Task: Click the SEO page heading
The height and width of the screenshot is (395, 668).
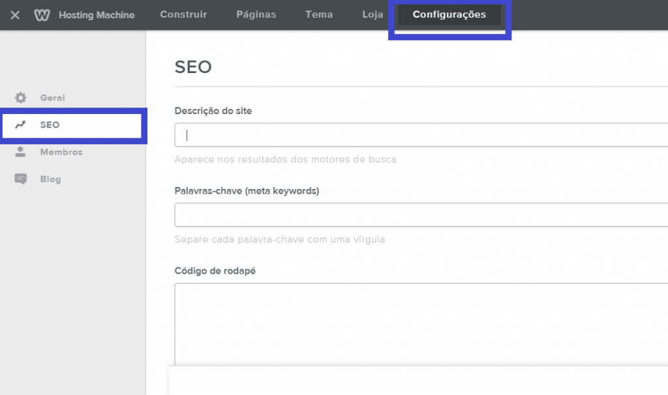Action: click(x=193, y=66)
